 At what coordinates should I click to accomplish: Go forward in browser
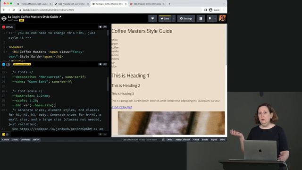[9, 10]
